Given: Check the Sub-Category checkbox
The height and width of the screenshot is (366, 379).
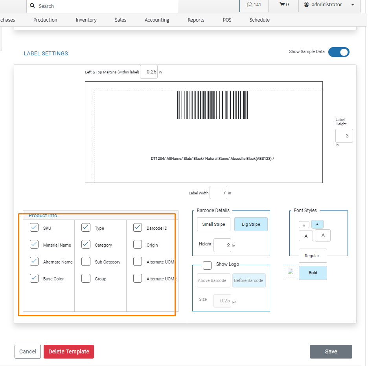Looking at the screenshot, I should [x=86, y=261].
